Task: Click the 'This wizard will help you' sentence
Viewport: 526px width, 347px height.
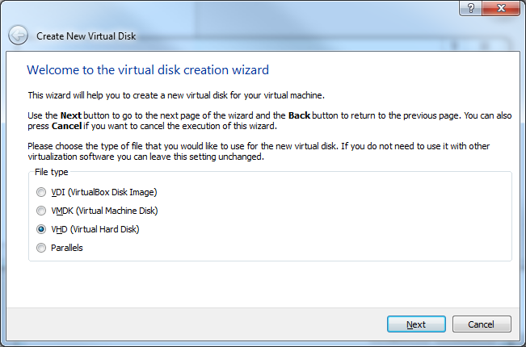Action: tap(175, 95)
